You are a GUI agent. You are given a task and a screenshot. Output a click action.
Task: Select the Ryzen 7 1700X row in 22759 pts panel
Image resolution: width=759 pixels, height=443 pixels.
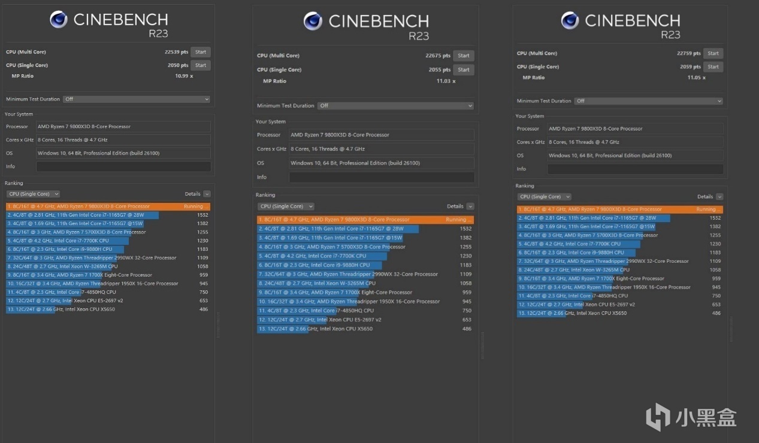(620, 278)
